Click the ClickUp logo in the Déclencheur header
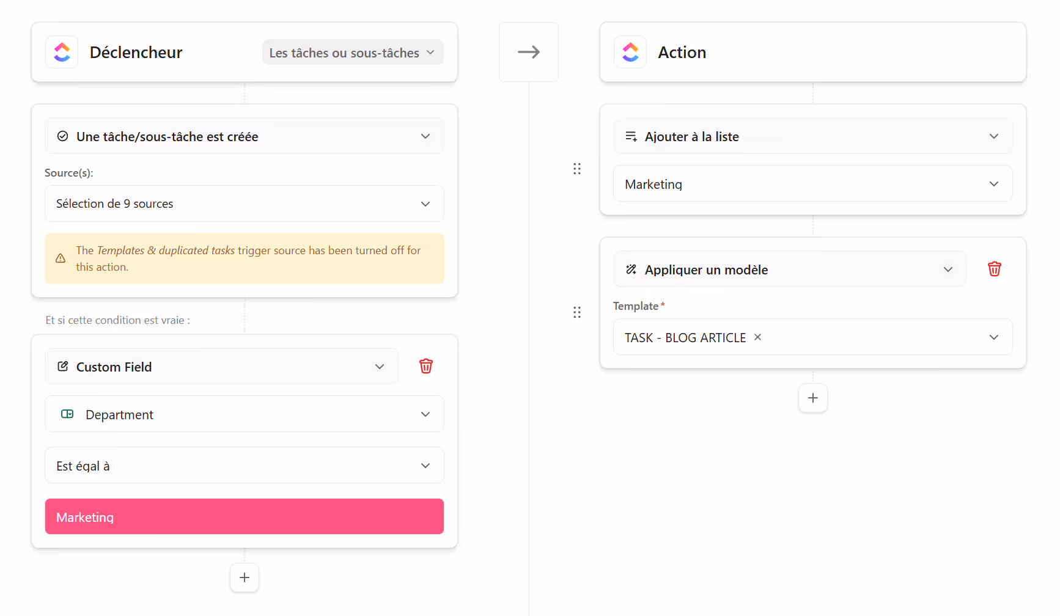This screenshot has width=1060, height=616. point(62,52)
